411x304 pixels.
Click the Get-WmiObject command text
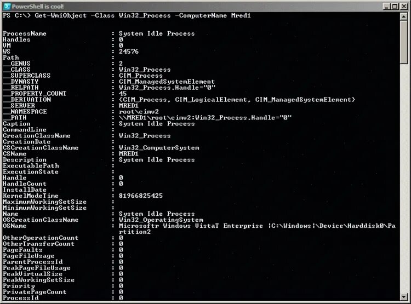click(x=60, y=15)
